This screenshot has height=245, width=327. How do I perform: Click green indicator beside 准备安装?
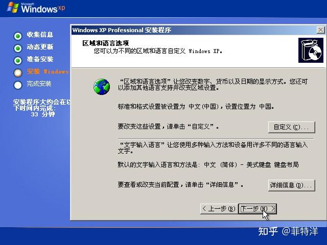coord(18,61)
